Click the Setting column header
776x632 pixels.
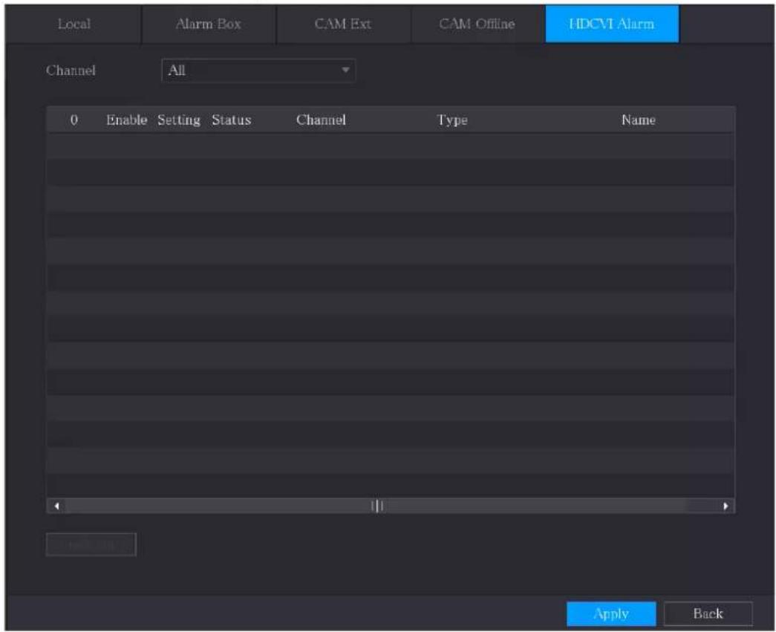[179, 120]
